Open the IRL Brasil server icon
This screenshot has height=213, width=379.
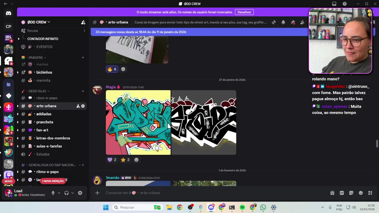[x=9, y=38]
